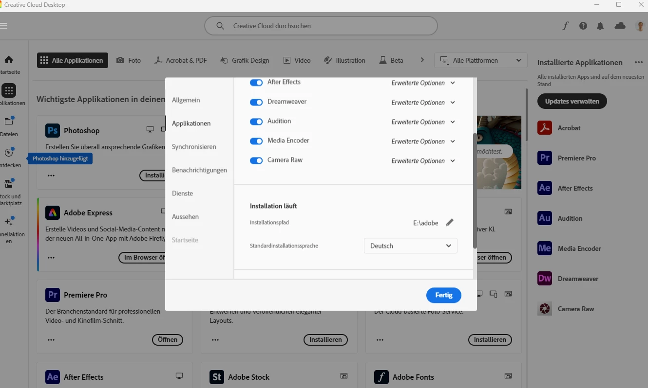Open more options beside Installierte Applikationen
Screen dimensions: 648x388
pyautogui.click(x=638, y=63)
